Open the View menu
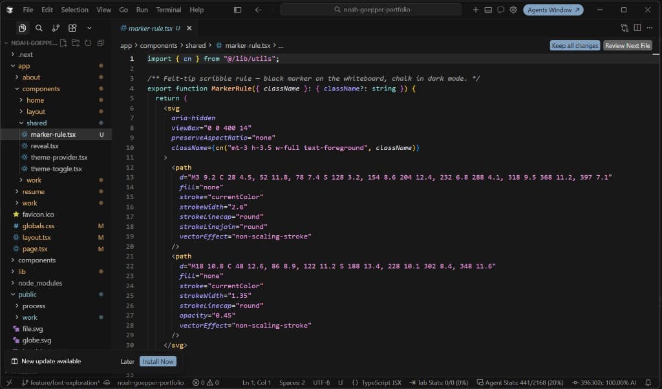The height and width of the screenshot is (389, 662). coord(103,10)
